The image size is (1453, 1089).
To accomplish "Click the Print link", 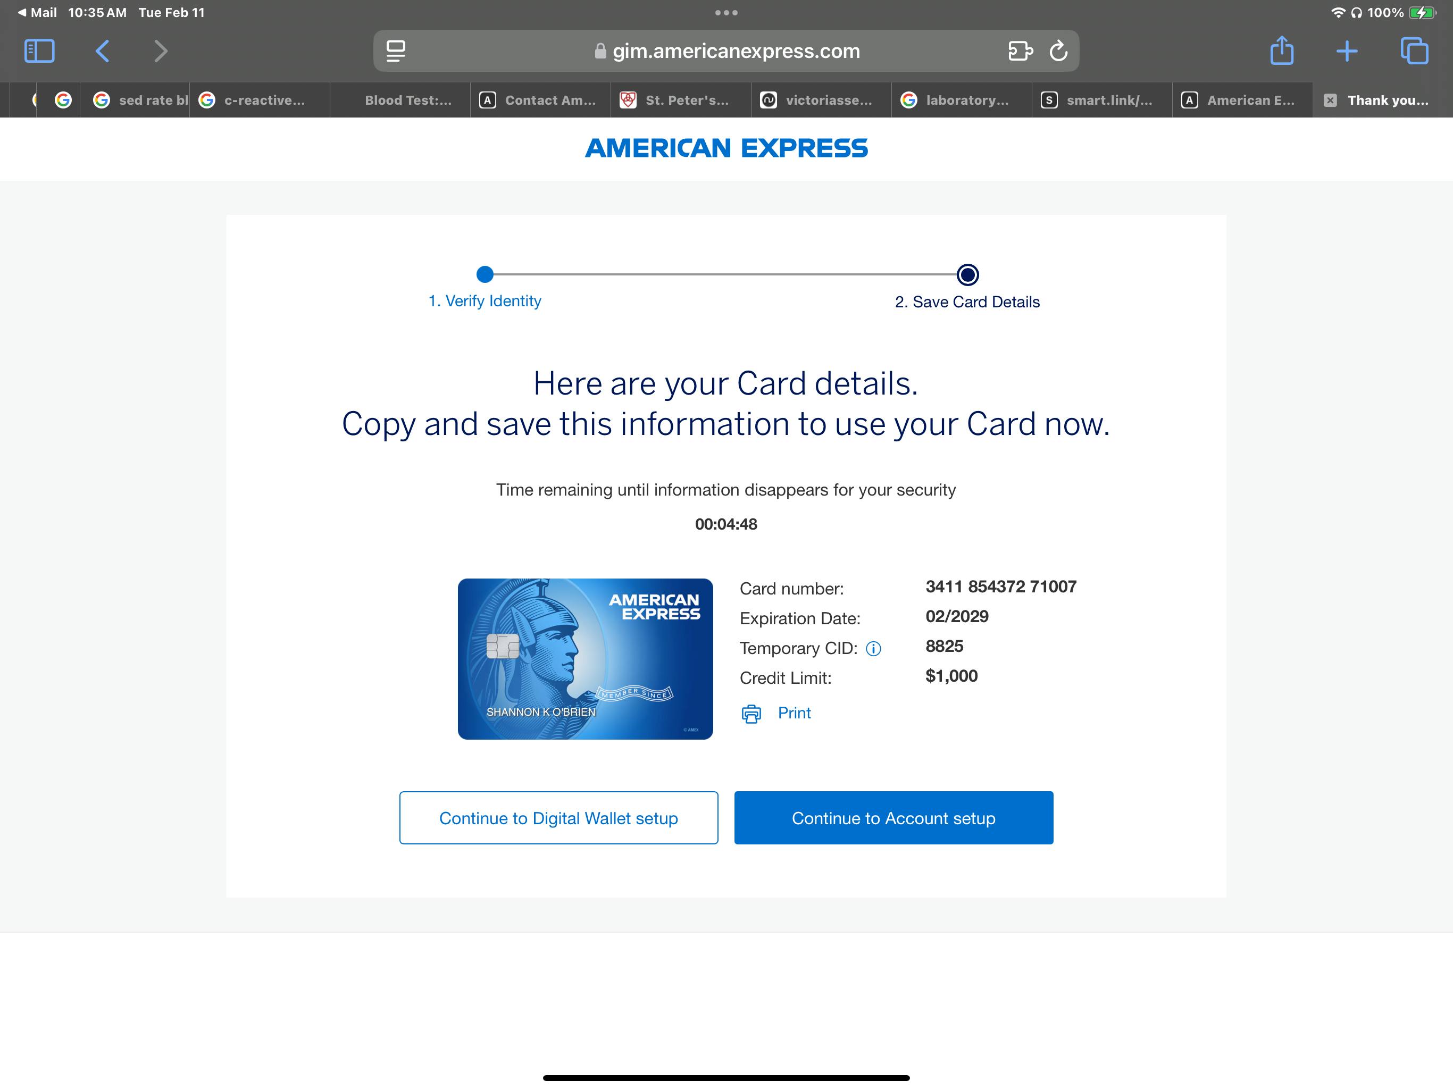I will (794, 713).
